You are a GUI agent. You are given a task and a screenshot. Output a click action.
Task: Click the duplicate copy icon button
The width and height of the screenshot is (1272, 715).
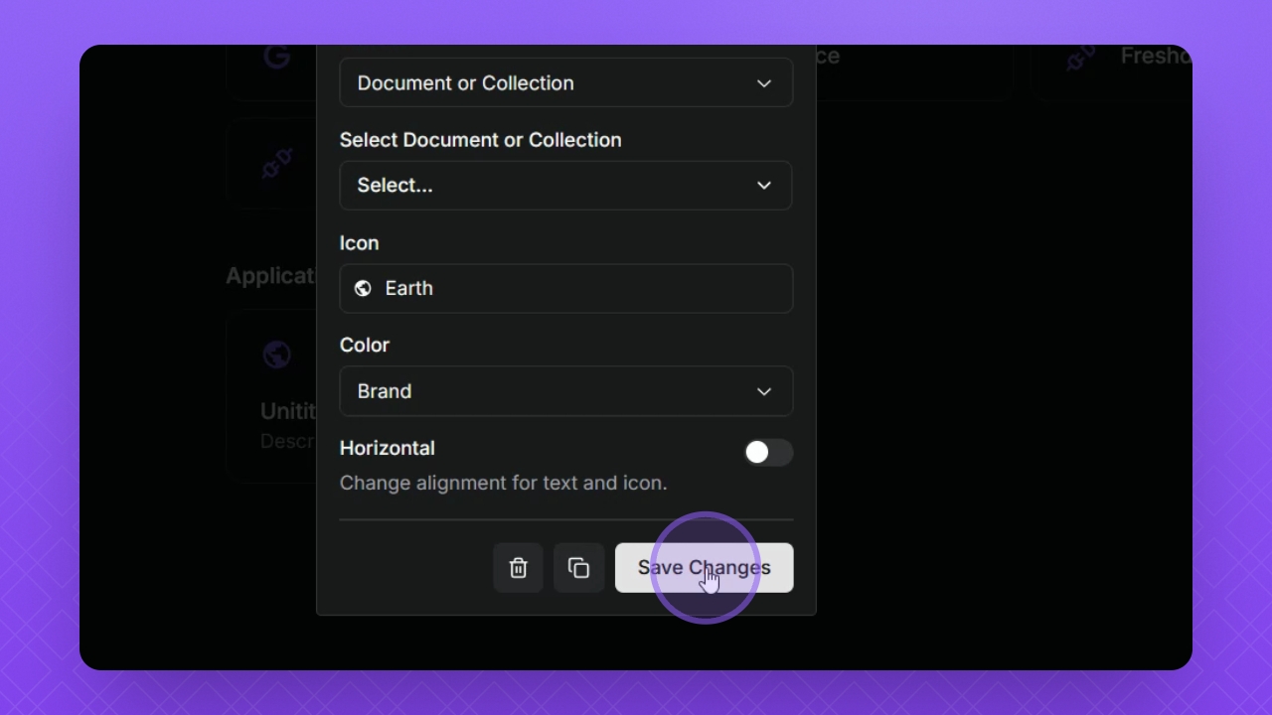(x=578, y=568)
